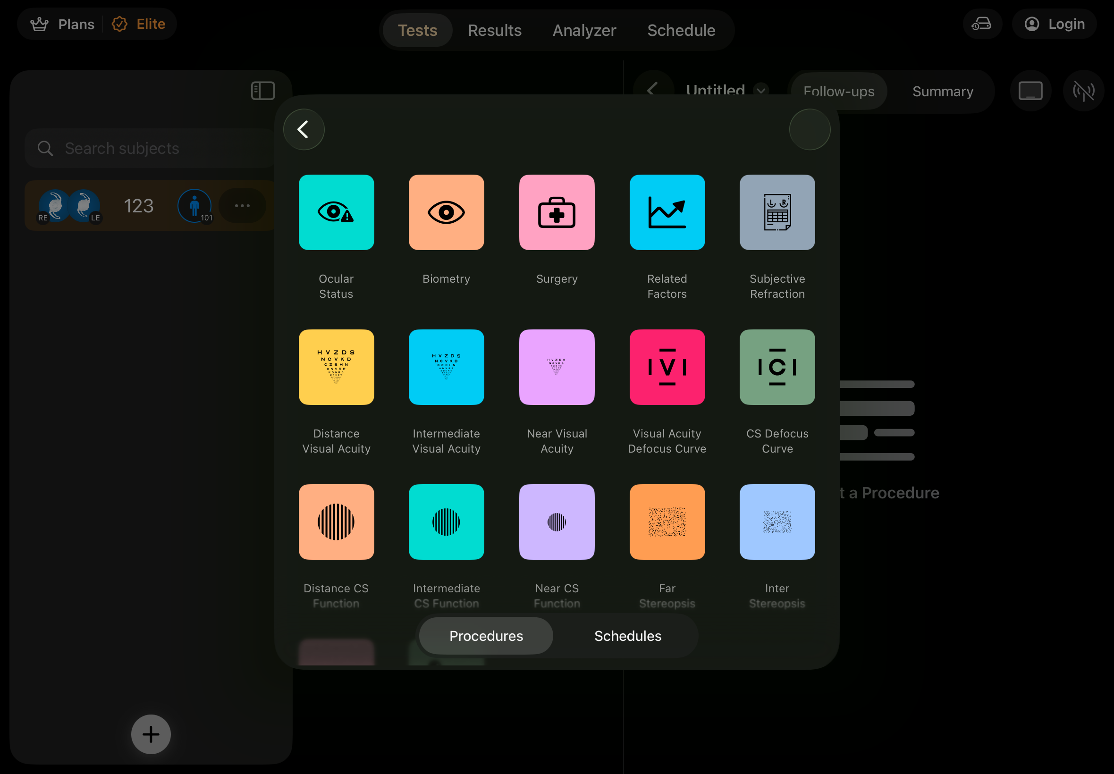Select the Summary tab
This screenshot has height=774, width=1114.
point(942,91)
